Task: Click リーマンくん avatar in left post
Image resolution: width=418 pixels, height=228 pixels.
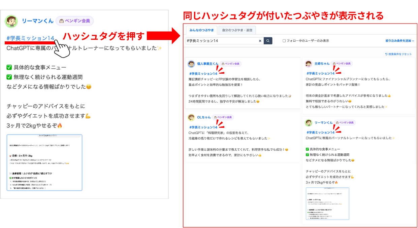Action: click(x=11, y=21)
